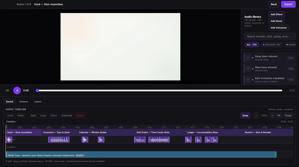Select the Command — Type & Send segment
The width and height of the screenshot is (299, 167).
click(x=59, y=132)
